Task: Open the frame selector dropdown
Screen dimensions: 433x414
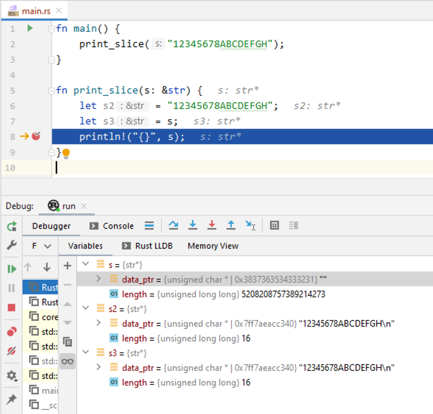Action: 43,246
